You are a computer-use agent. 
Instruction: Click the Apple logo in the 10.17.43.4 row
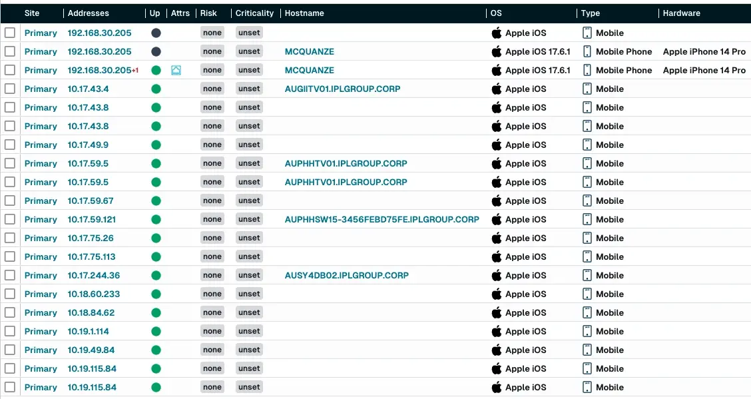pyautogui.click(x=496, y=89)
